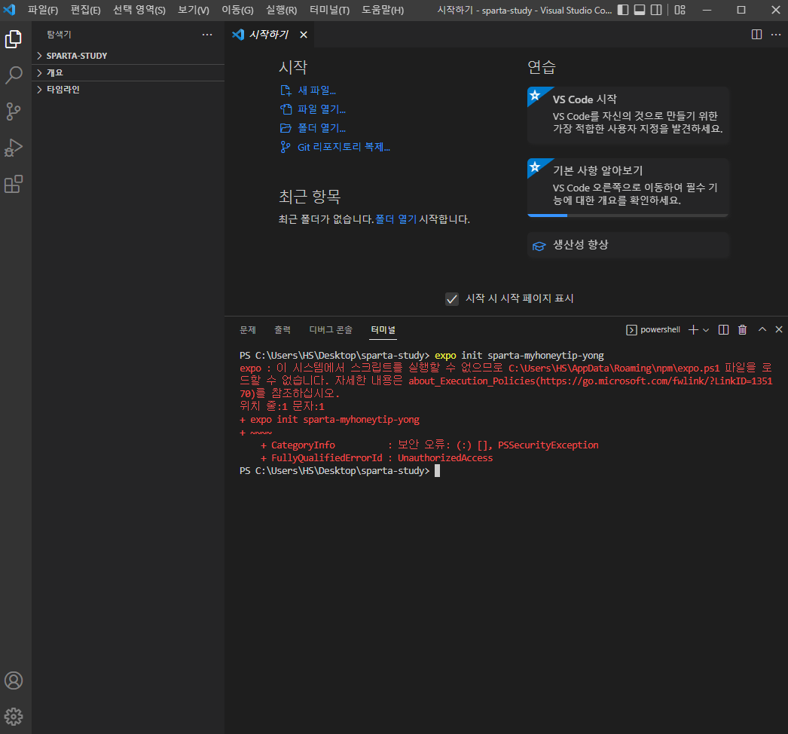788x734 pixels.
Task: Click the PSSecurityException error text
Action: point(548,445)
